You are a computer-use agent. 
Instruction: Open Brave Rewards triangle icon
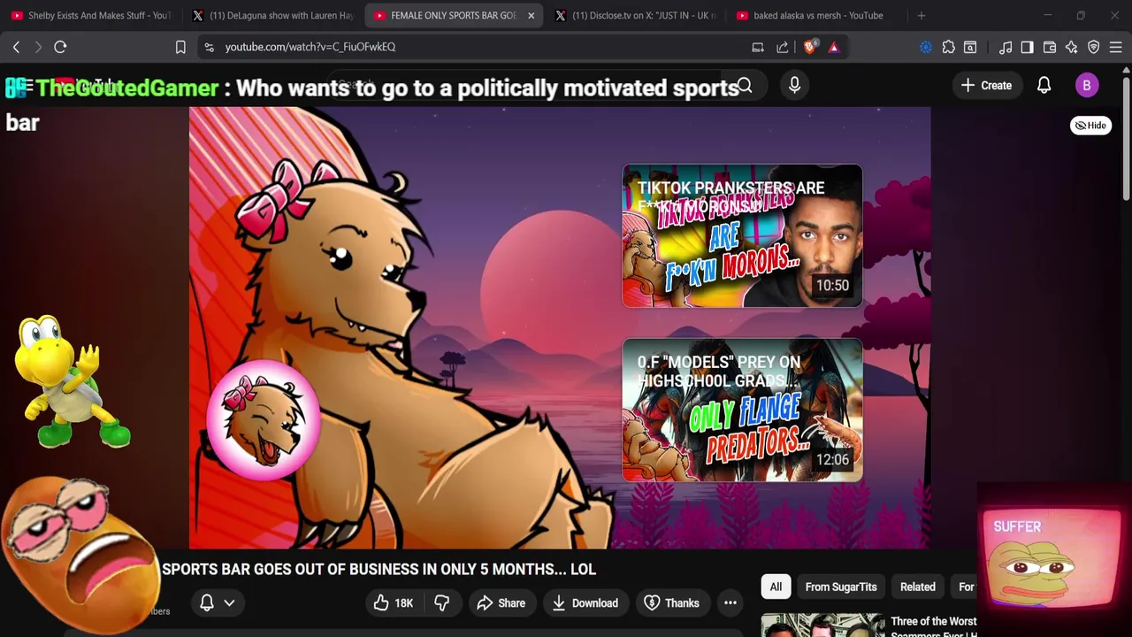[833, 47]
